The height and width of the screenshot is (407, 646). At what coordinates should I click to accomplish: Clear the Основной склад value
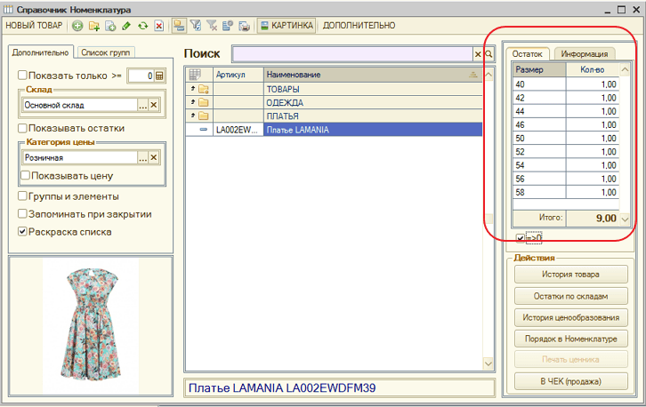tap(154, 106)
